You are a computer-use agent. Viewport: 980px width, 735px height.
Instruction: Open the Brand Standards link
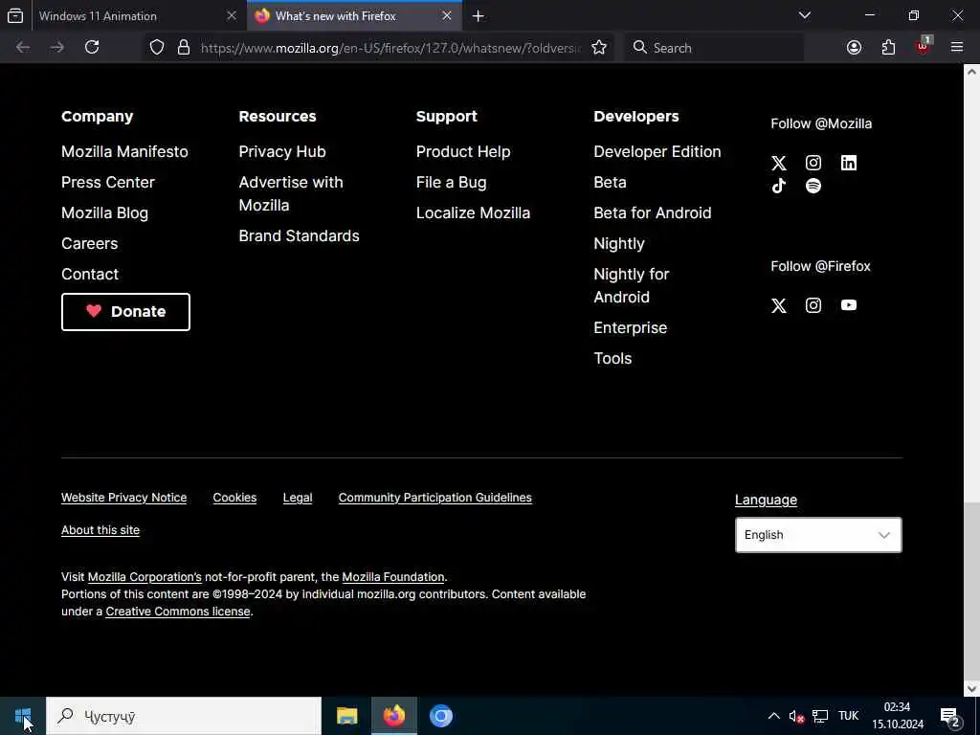pos(299,236)
